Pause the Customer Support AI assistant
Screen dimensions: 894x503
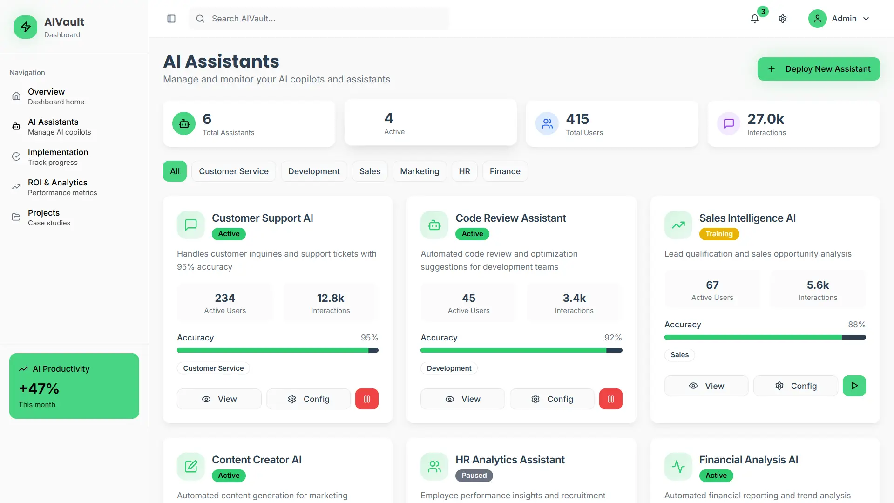click(x=367, y=399)
